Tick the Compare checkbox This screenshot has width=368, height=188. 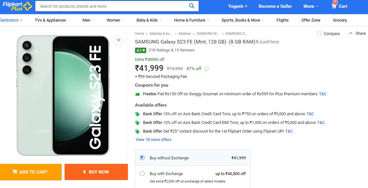point(319,33)
